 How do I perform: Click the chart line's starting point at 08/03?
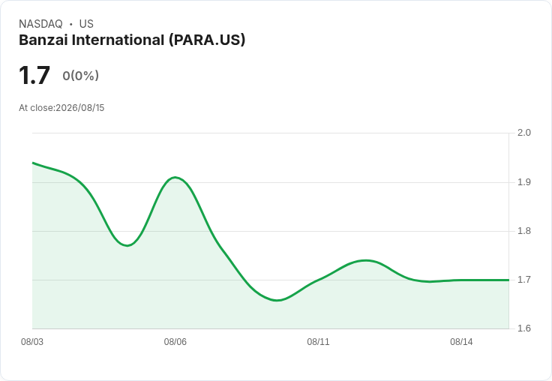pyautogui.click(x=33, y=163)
